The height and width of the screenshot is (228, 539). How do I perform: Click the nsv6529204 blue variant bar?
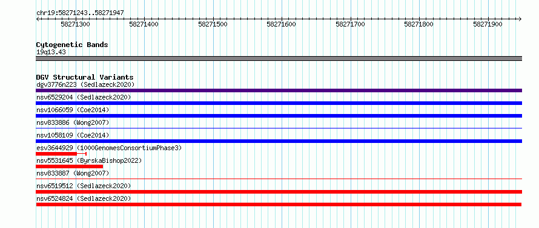(x=279, y=103)
